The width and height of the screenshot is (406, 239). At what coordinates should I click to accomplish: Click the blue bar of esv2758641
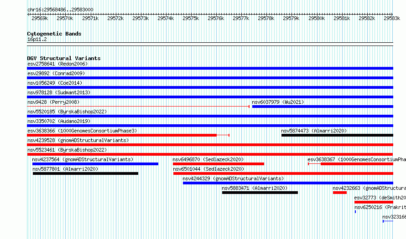point(210,68)
